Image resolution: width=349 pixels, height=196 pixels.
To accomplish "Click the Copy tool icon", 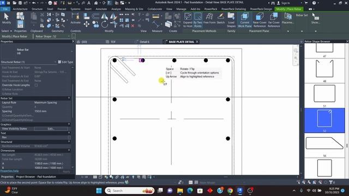I will (96, 24).
